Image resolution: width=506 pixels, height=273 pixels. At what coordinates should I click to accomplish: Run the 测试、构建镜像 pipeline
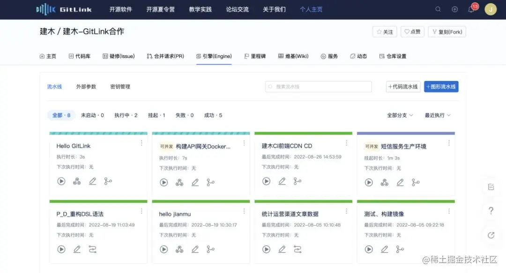click(369, 249)
